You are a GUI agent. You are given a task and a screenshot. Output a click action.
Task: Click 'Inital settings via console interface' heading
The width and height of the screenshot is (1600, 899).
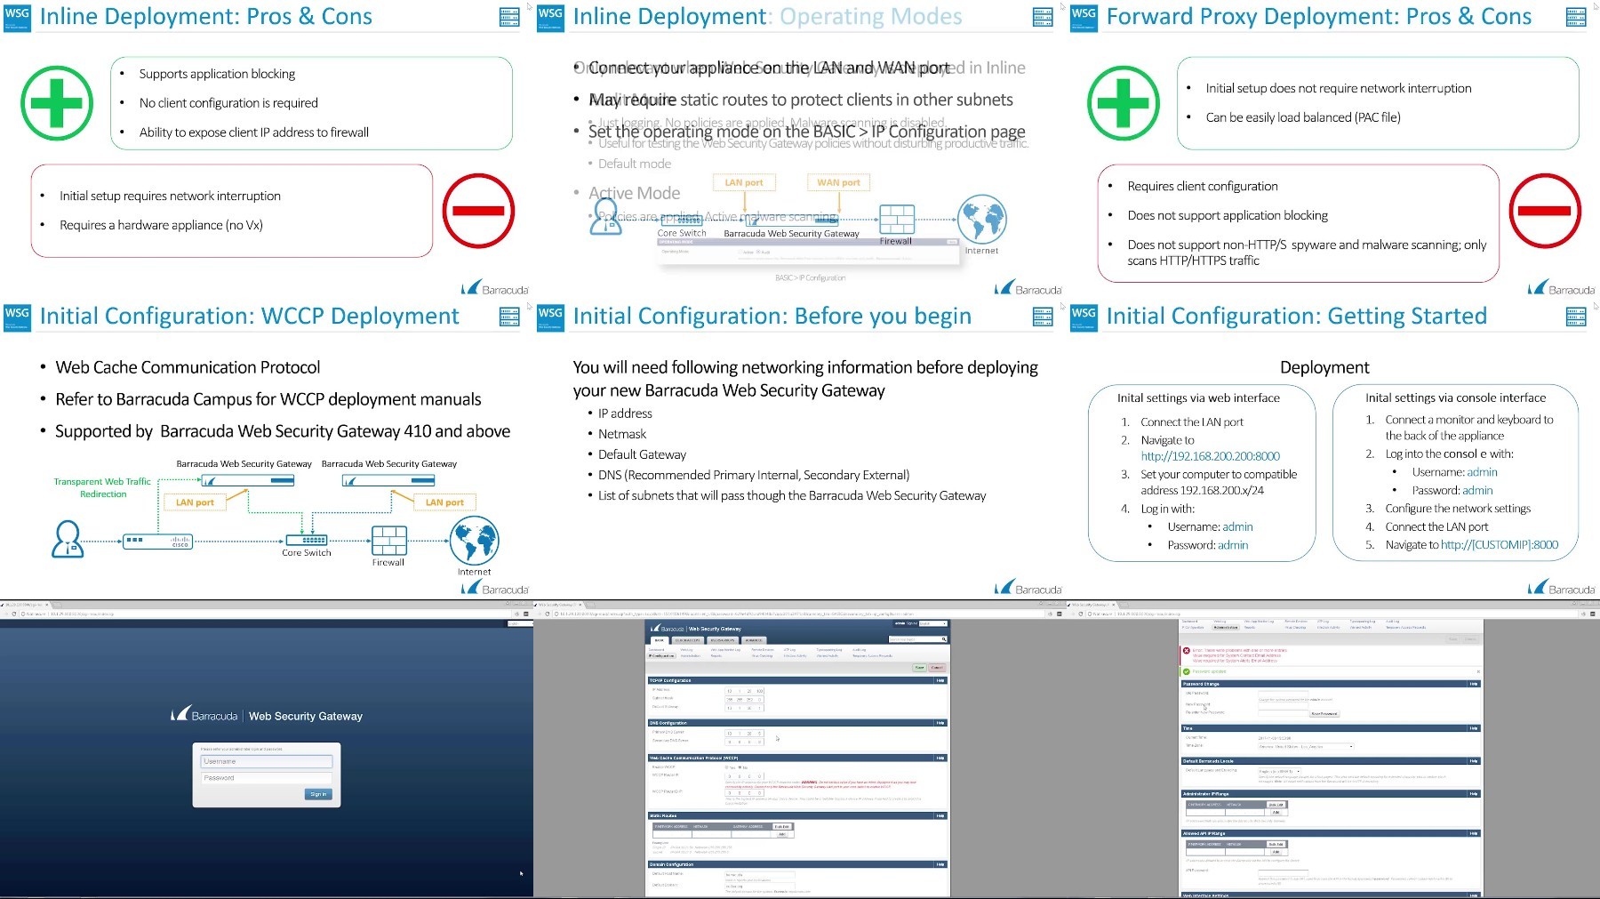coord(1455,397)
